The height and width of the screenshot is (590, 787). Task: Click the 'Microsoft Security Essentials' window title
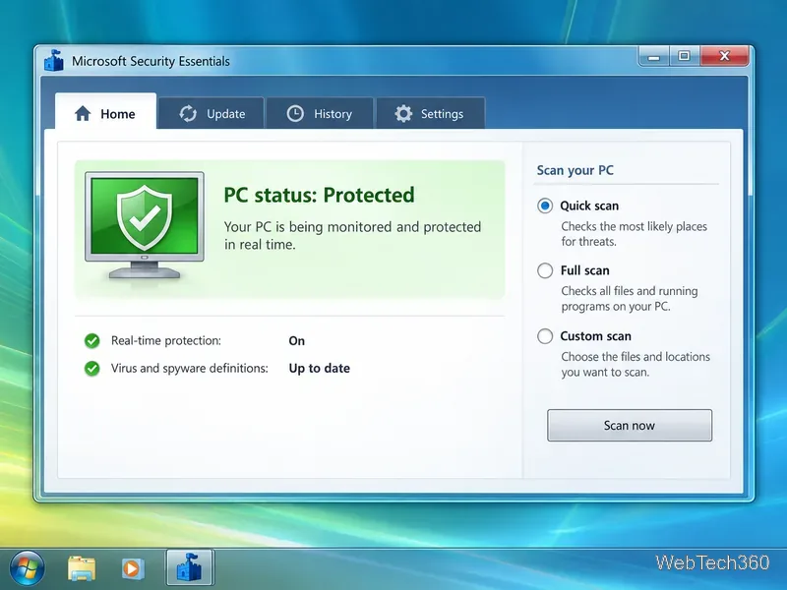[x=151, y=61]
